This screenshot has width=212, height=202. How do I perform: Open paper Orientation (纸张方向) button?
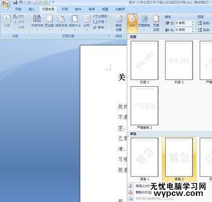[61, 22]
